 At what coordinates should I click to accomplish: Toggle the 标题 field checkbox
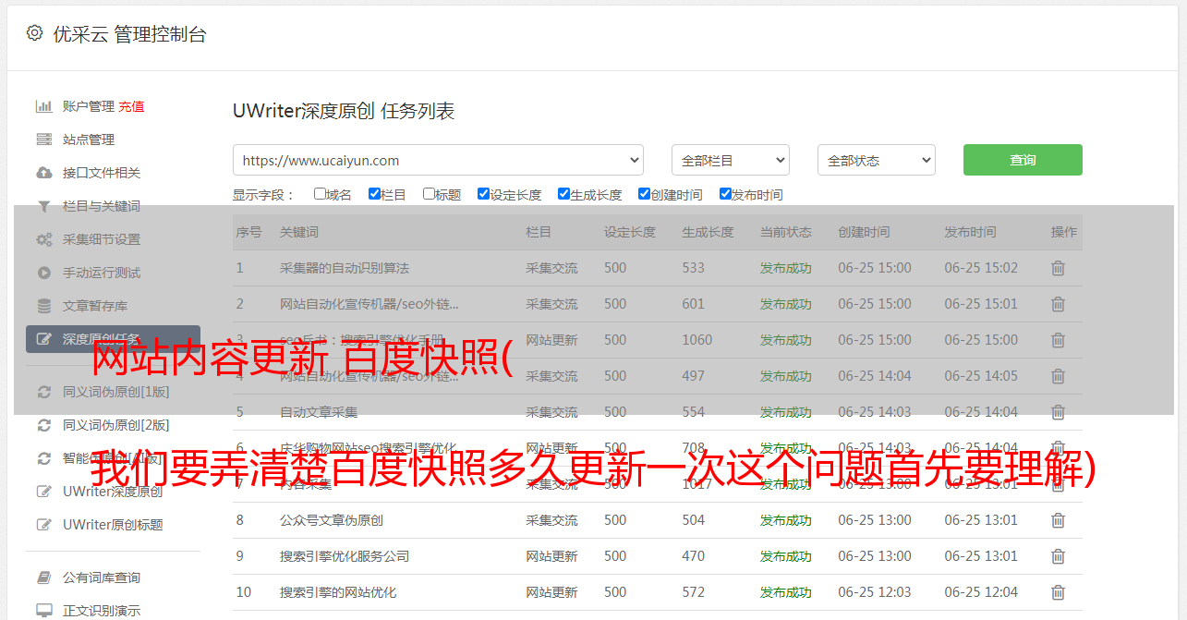[x=429, y=194]
